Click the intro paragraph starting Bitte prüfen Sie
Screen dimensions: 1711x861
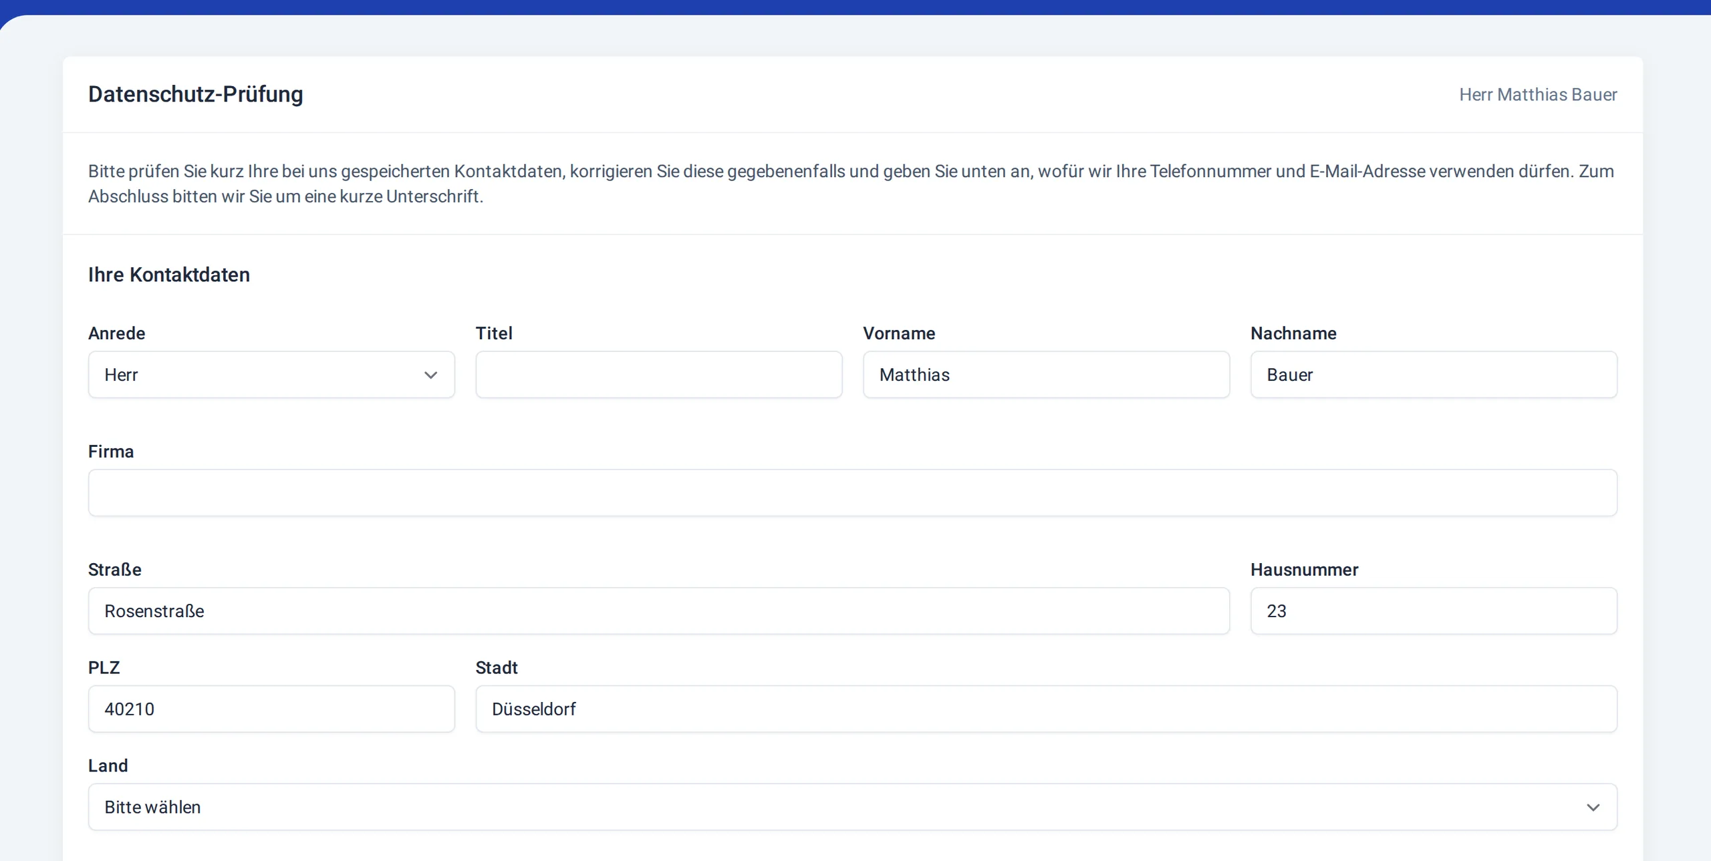(x=851, y=184)
